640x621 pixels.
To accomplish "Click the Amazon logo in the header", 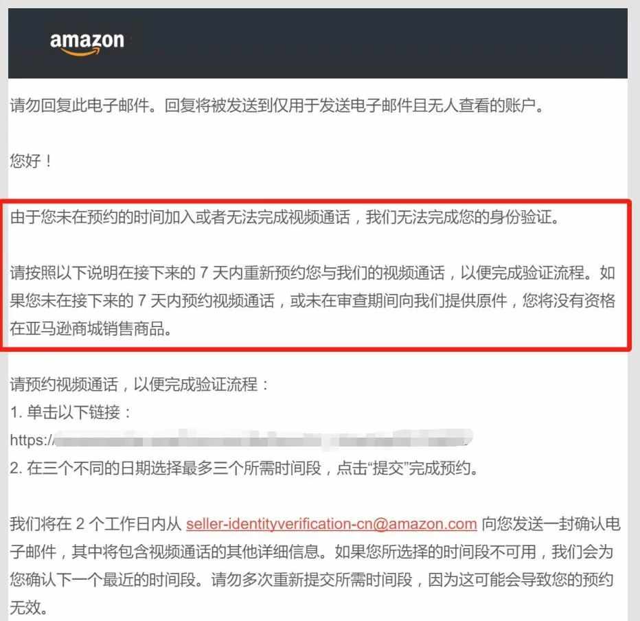I will pyautogui.click(x=87, y=43).
